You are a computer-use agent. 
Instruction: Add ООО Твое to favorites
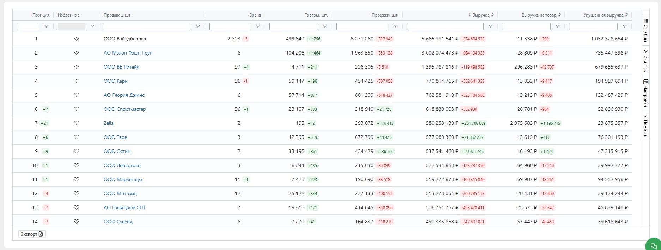76,137
